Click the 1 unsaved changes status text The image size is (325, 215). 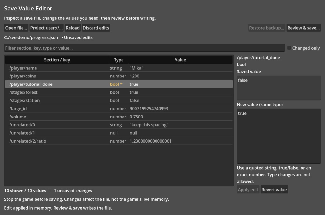click(73, 191)
